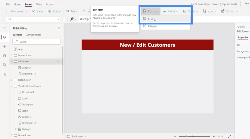Click the App checker stethoscope icon

click(247, 3)
